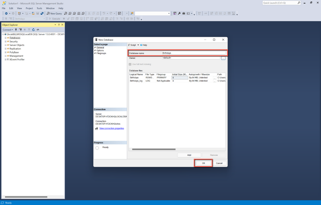Screen dimensions: 321x205
Task: Expand the Databases tree node
Action: (x=5, y=38)
